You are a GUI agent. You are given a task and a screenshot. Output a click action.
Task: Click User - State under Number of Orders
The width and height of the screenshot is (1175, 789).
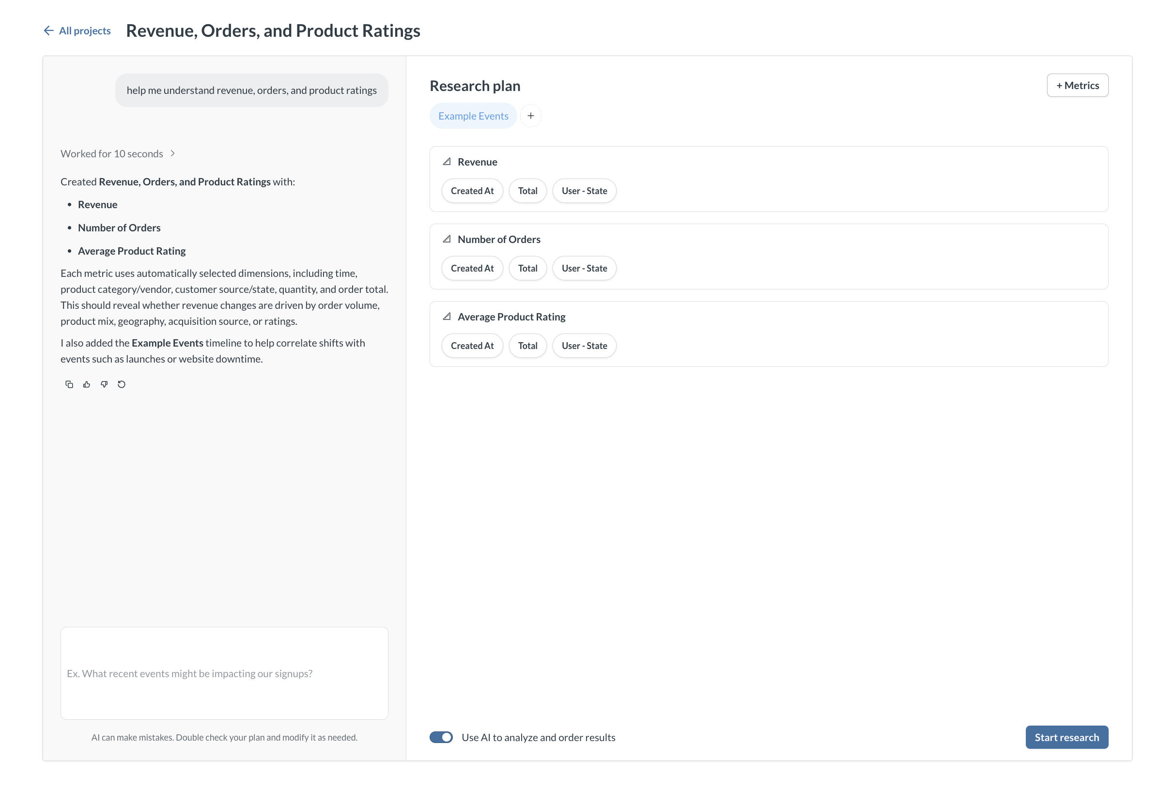[585, 268]
